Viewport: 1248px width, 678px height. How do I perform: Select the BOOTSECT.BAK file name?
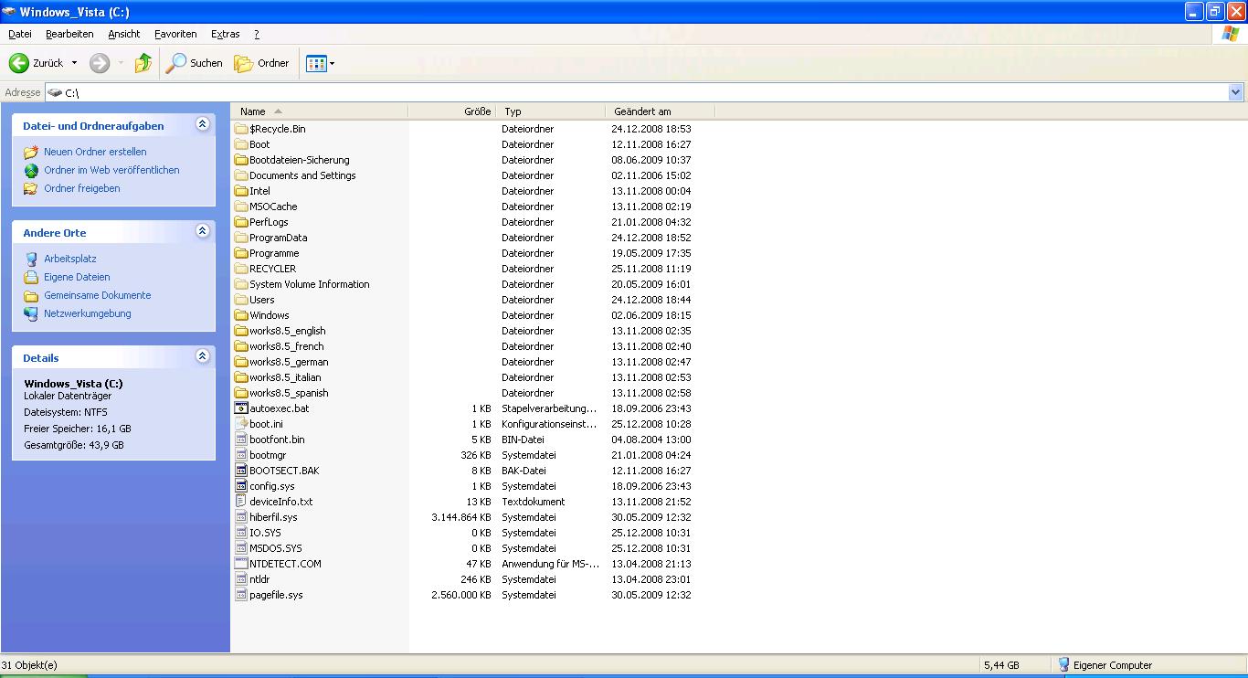point(284,471)
